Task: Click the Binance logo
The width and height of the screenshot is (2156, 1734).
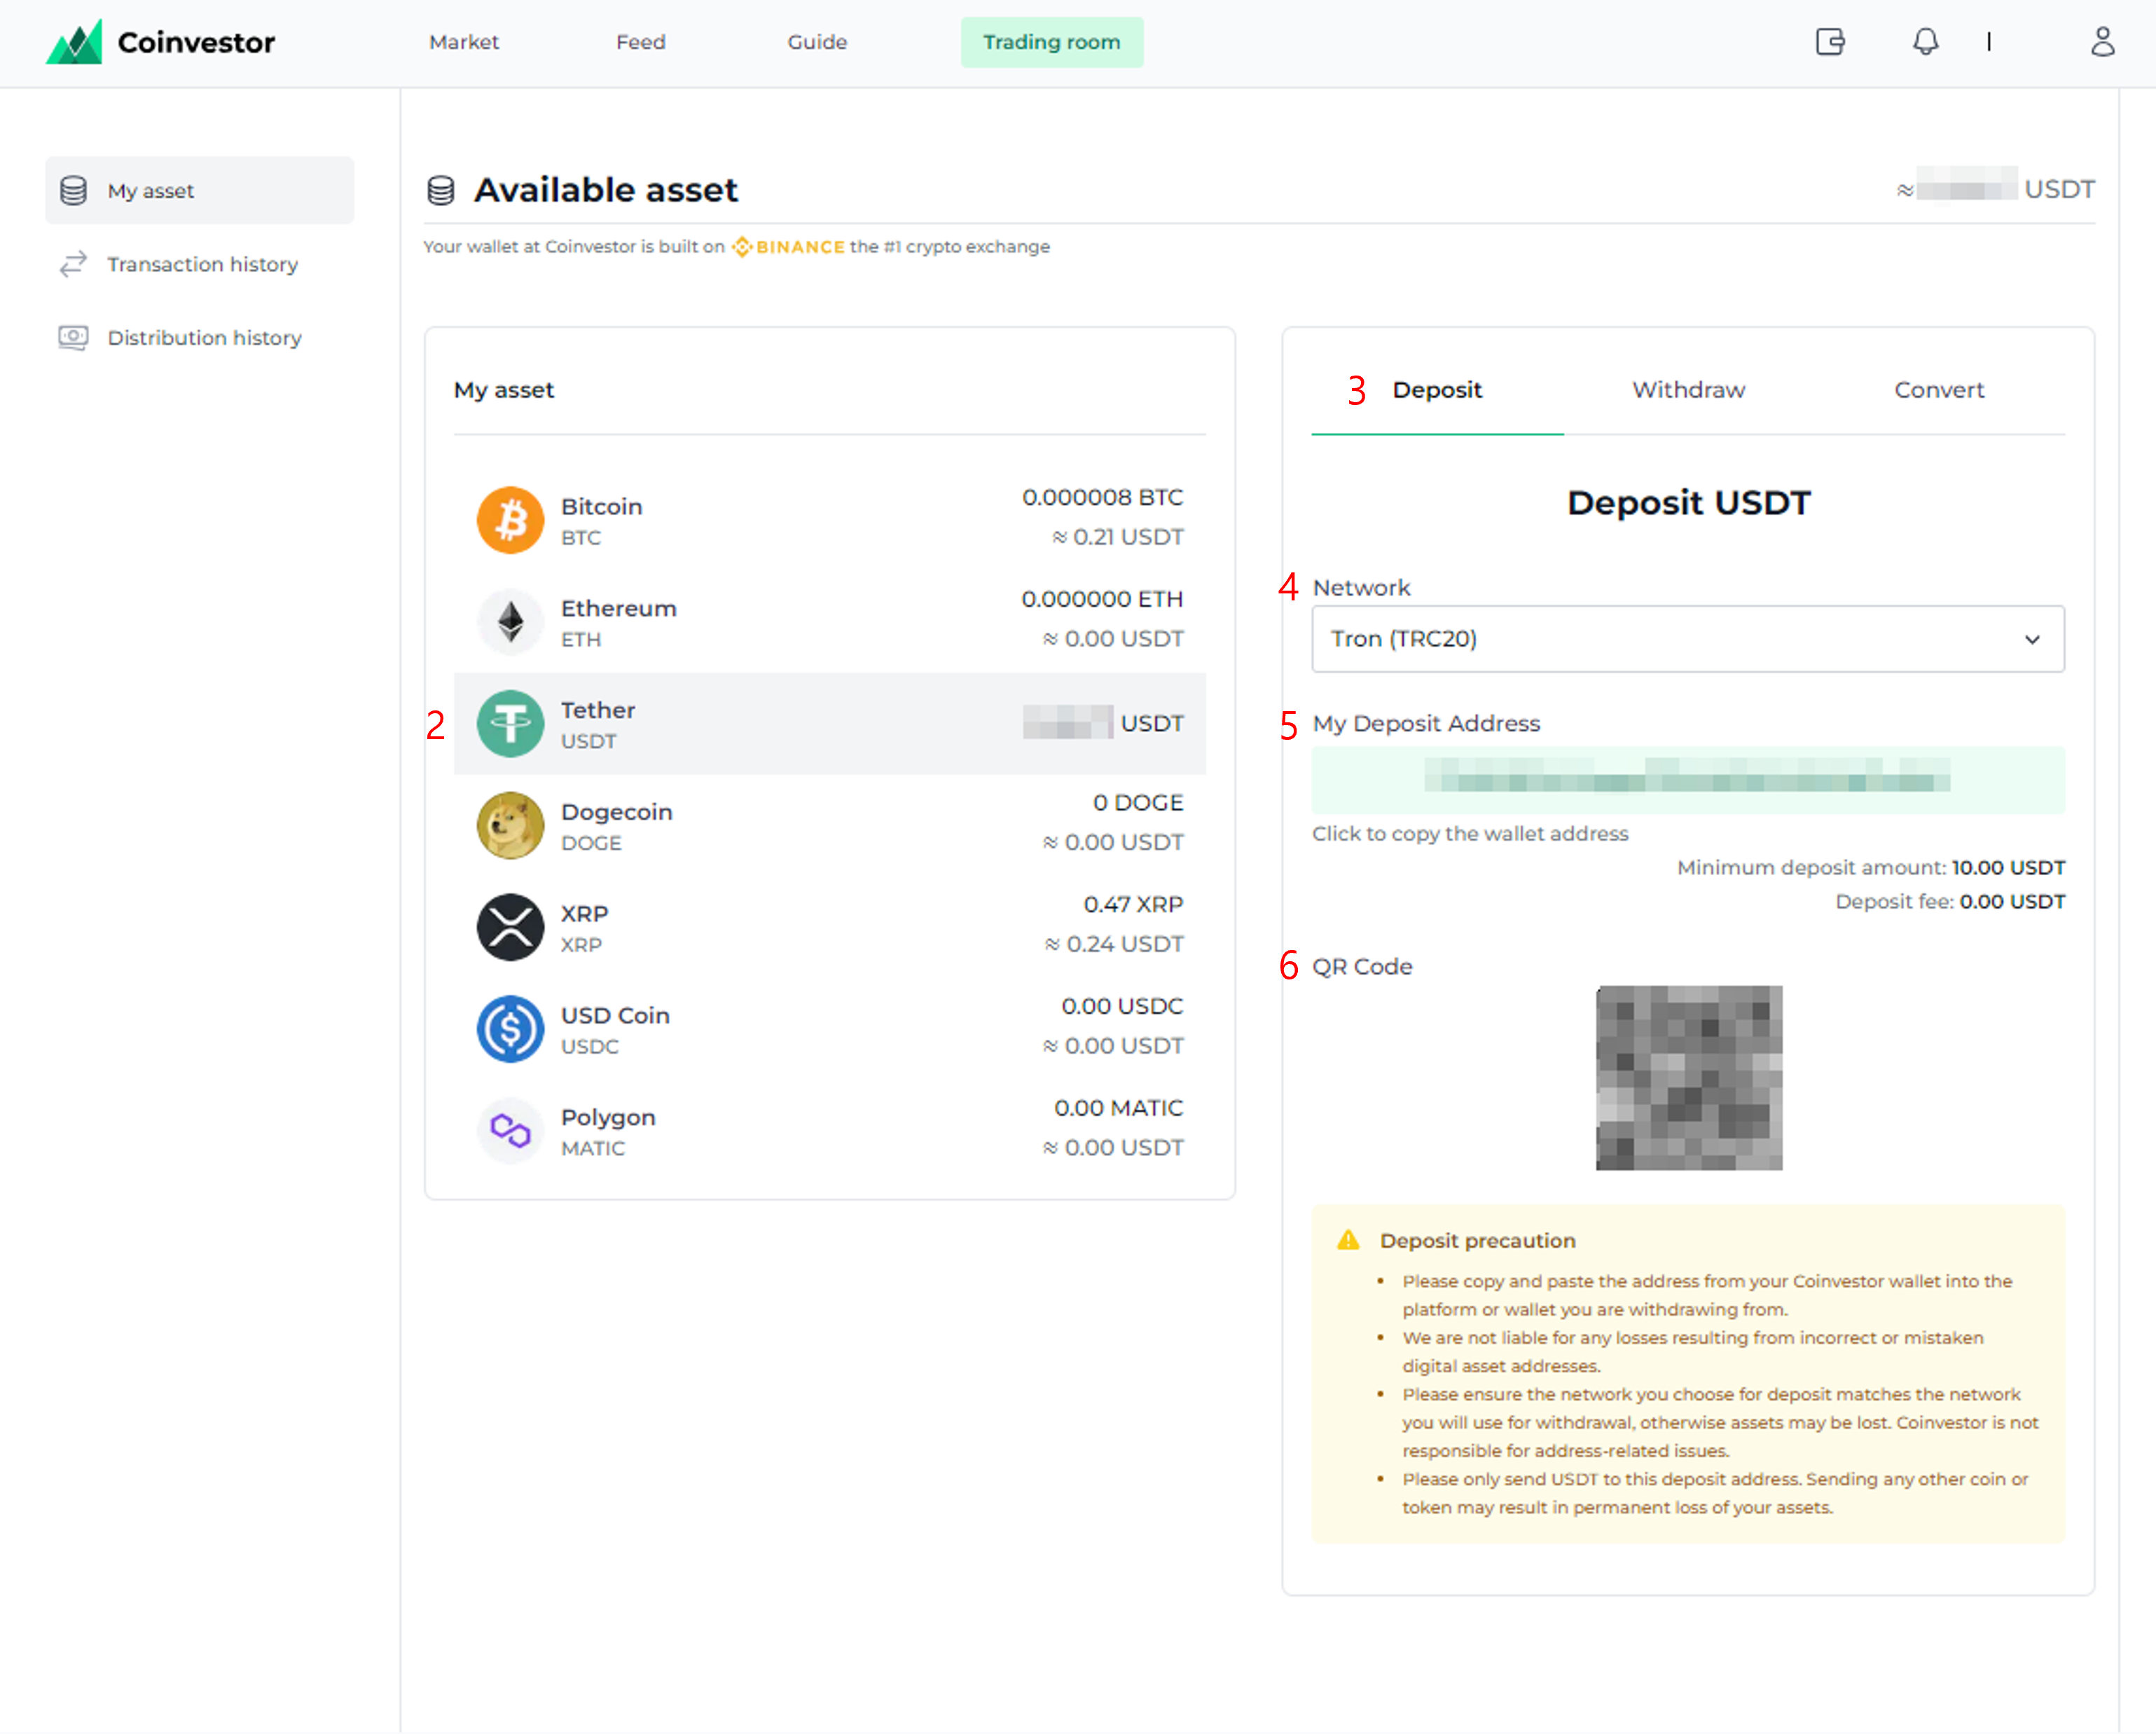Action: [788, 247]
